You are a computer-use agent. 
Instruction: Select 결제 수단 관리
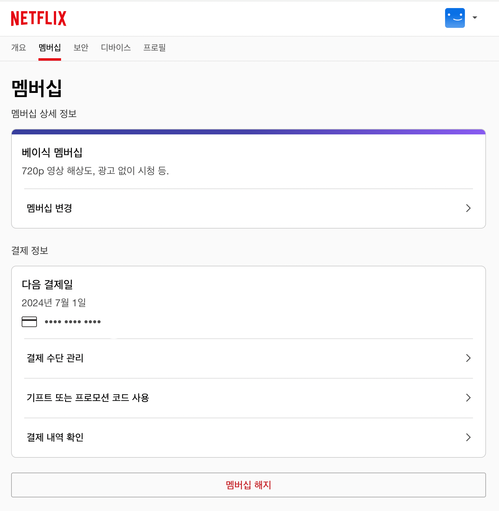coord(55,358)
